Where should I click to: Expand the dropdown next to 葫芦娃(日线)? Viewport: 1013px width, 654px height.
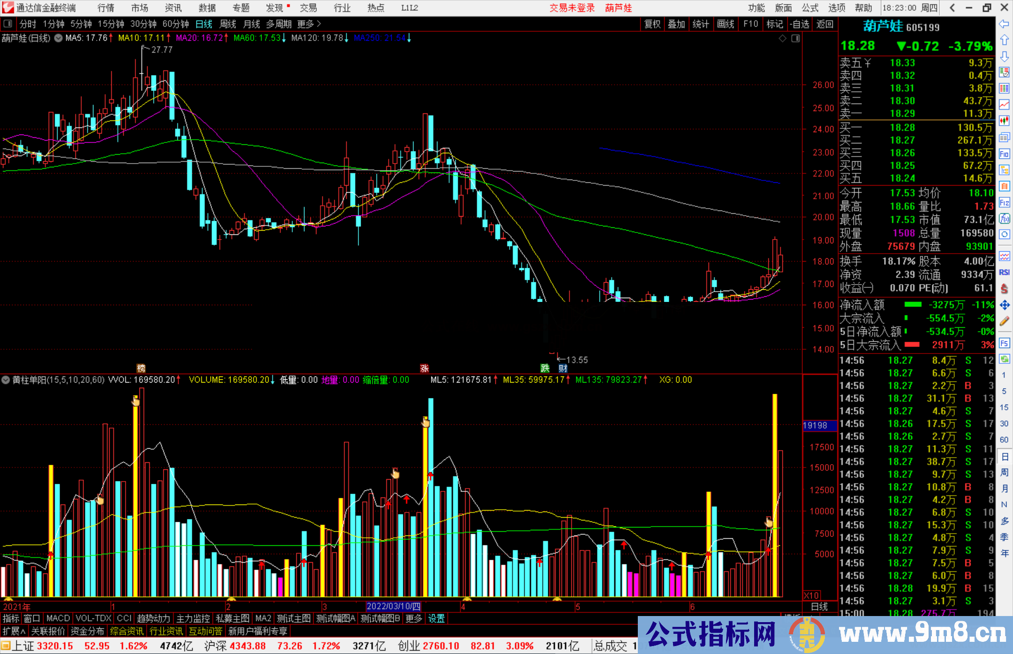pos(58,38)
